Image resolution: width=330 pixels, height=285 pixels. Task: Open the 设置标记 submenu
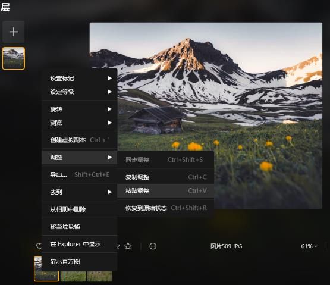pos(80,79)
